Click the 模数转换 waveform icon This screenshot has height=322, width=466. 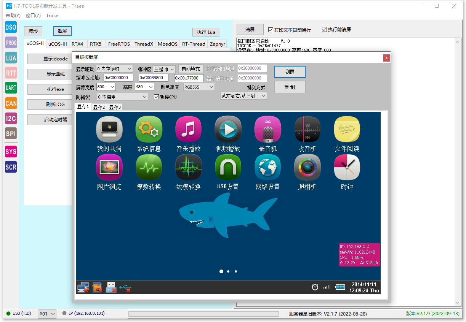tap(149, 167)
